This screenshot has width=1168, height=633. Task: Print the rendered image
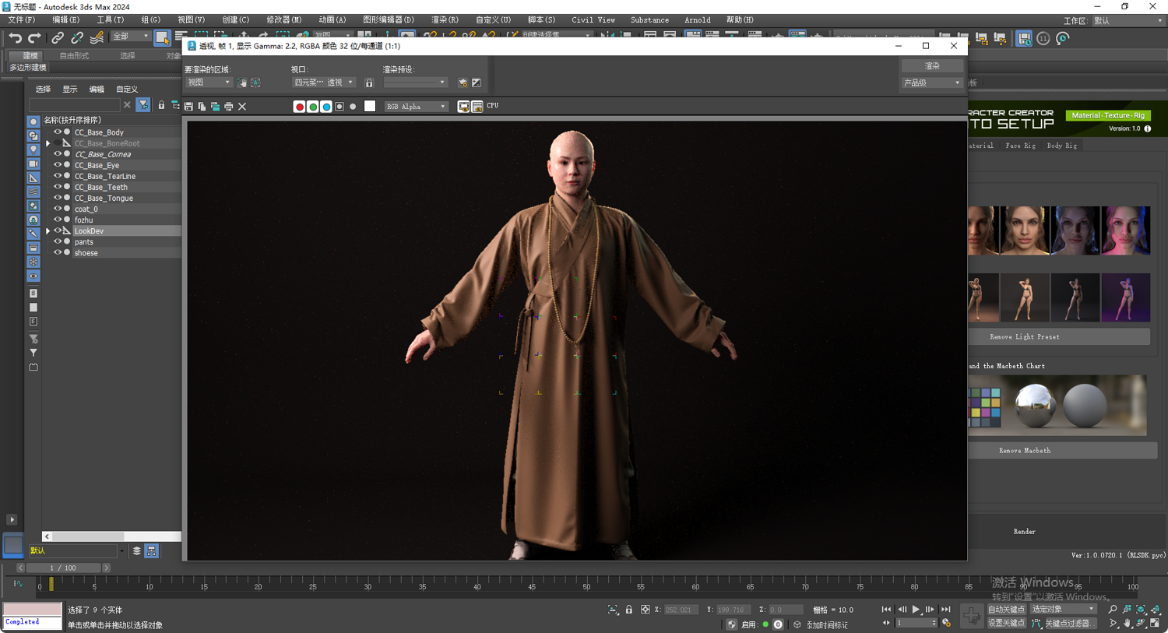(228, 107)
